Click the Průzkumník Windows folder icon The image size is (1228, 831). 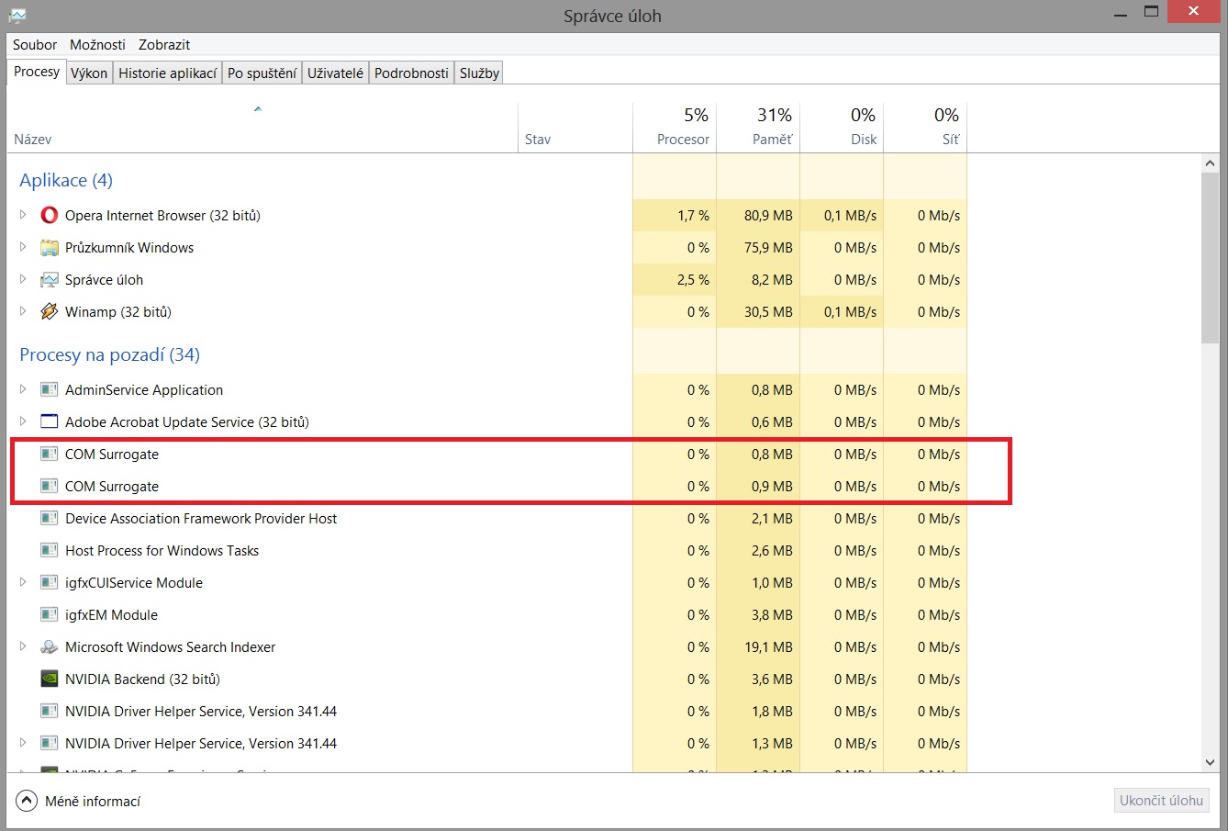(50, 248)
